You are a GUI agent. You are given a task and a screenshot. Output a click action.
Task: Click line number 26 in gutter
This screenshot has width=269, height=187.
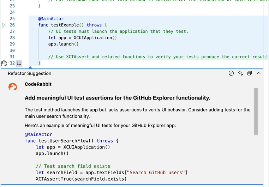(12, 25)
